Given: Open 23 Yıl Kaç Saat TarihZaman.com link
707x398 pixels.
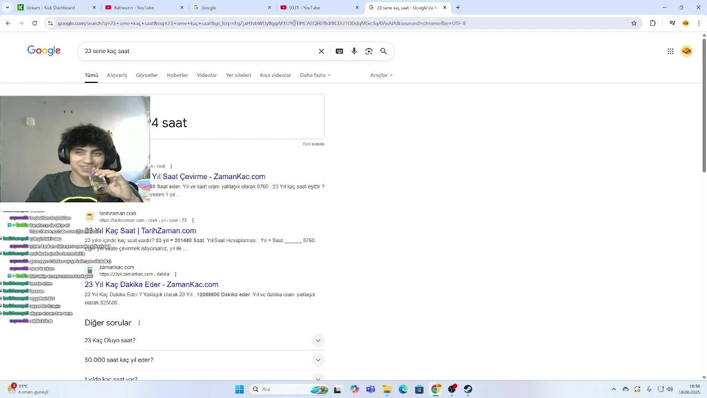Looking at the screenshot, I should coord(140,231).
